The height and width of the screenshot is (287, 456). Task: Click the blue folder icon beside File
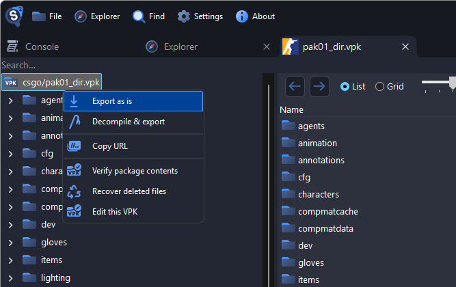click(39, 16)
